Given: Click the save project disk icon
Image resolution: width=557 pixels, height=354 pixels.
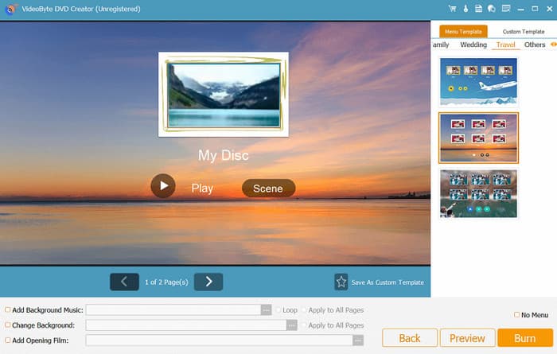Looking at the screenshot, I should [x=478, y=9].
